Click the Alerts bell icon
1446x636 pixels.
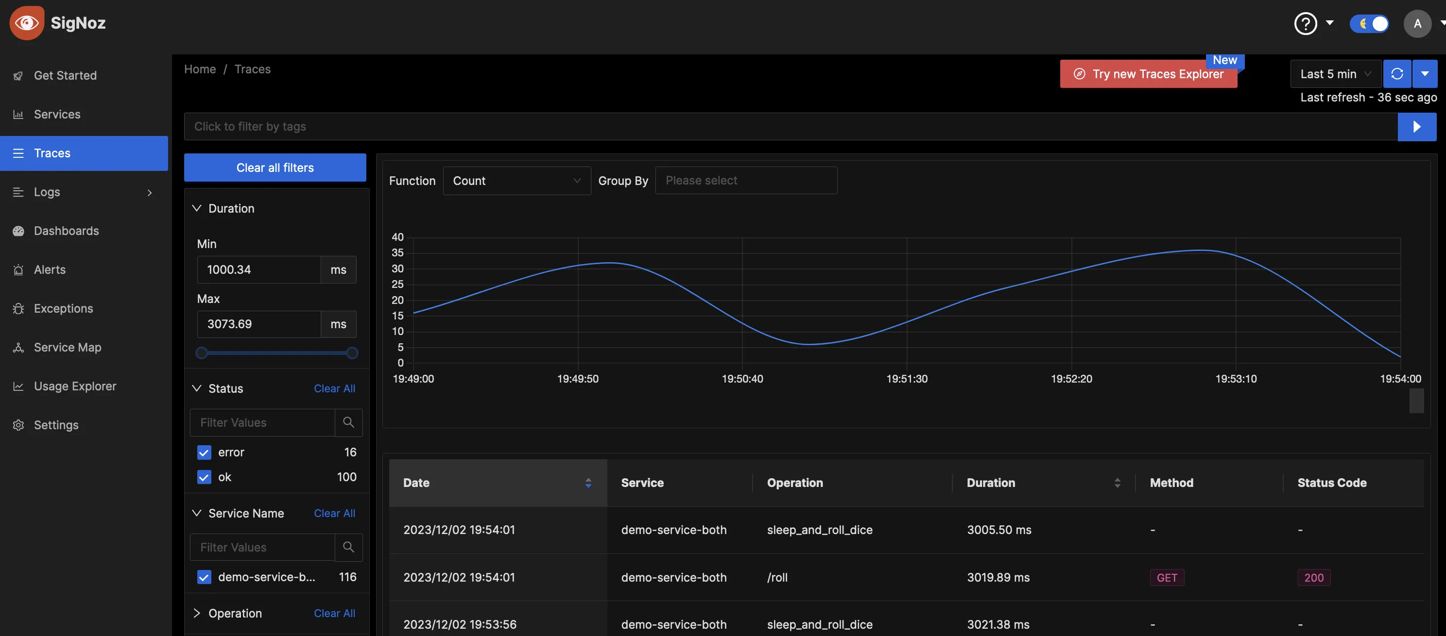click(18, 270)
